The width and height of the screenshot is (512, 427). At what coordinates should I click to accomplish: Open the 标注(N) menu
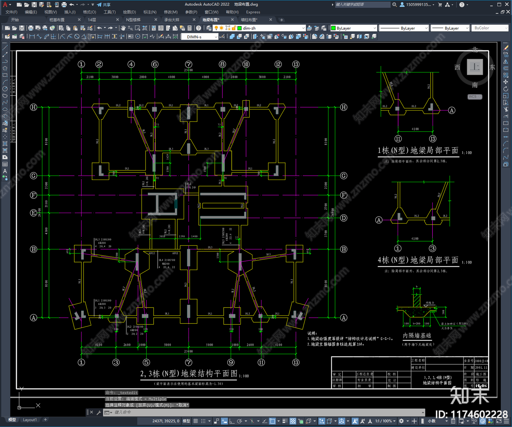(150, 12)
